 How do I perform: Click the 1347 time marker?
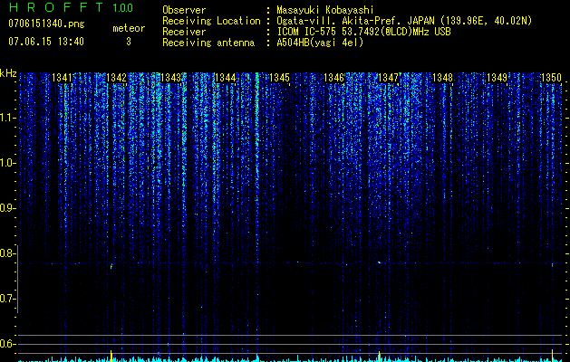pos(388,78)
